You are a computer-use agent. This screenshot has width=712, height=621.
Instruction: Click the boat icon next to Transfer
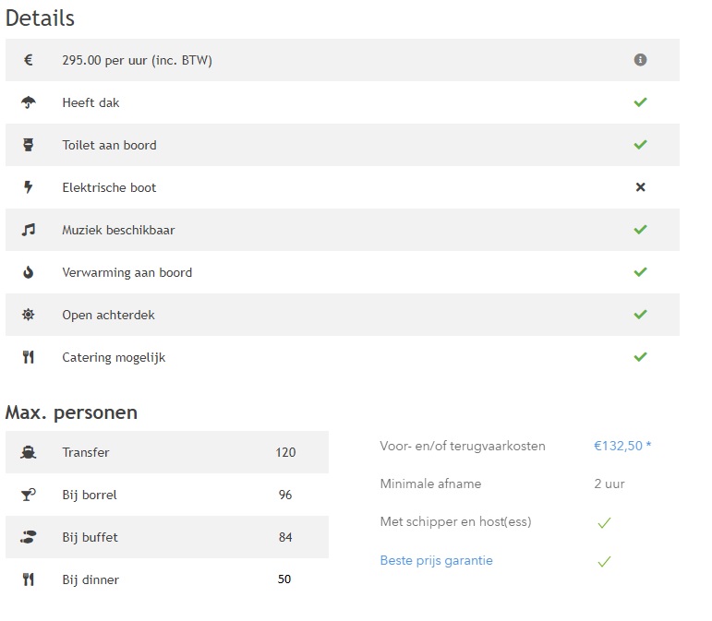[28, 452]
